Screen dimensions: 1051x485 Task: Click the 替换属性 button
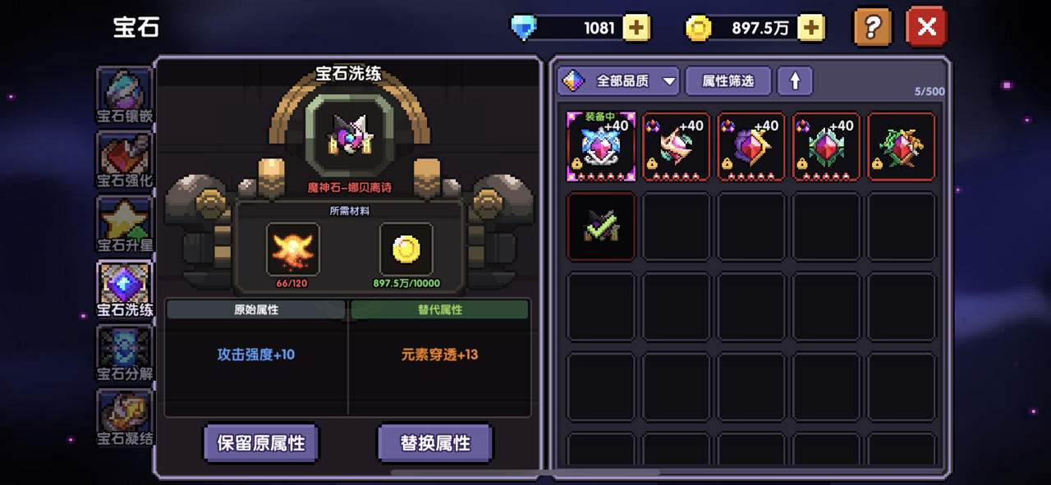[435, 443]
